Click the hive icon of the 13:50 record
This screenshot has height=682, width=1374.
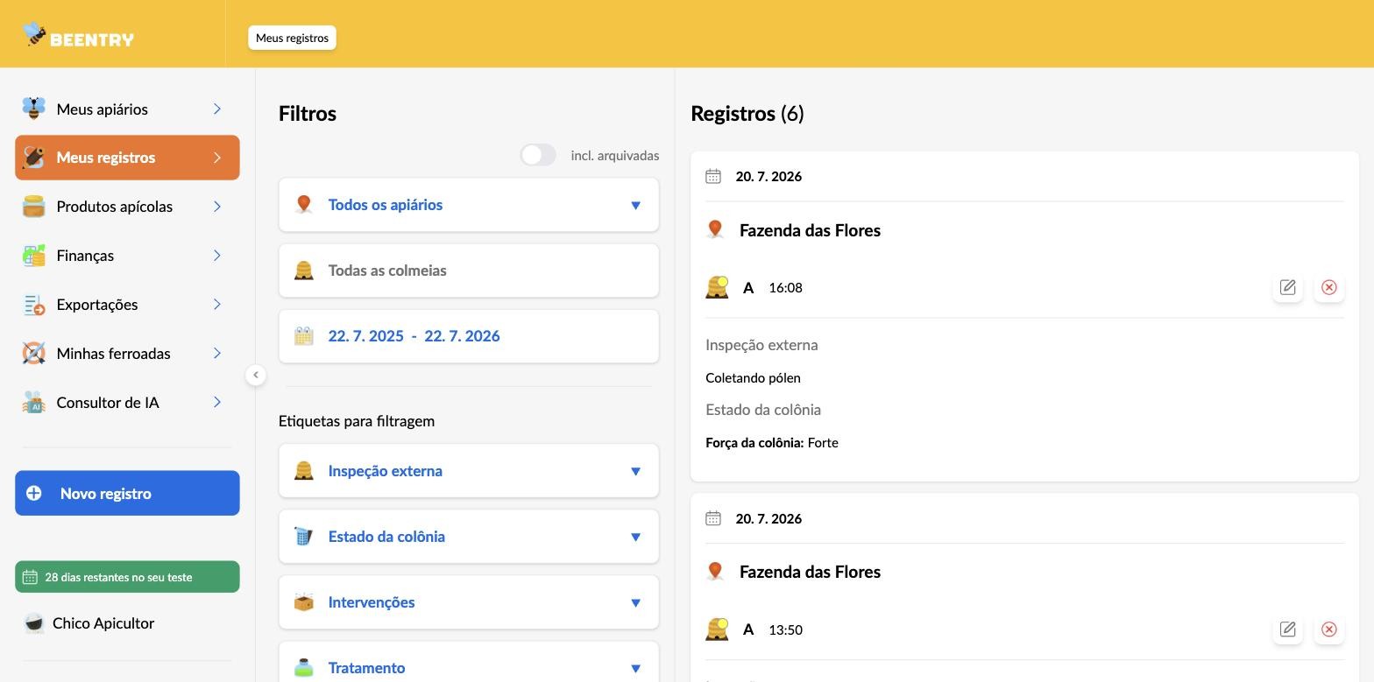pos(718,629)
